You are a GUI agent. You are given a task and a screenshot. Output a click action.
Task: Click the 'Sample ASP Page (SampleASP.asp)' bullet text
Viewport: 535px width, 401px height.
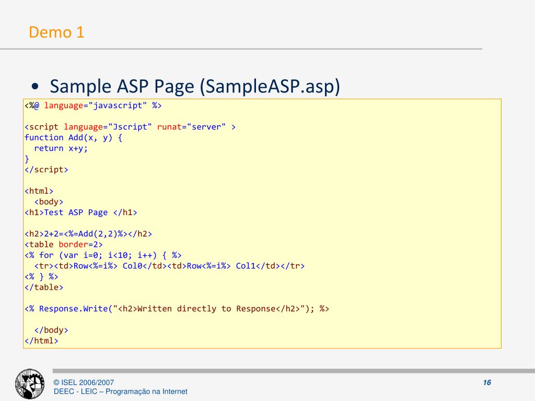click(x=195, y=86)
